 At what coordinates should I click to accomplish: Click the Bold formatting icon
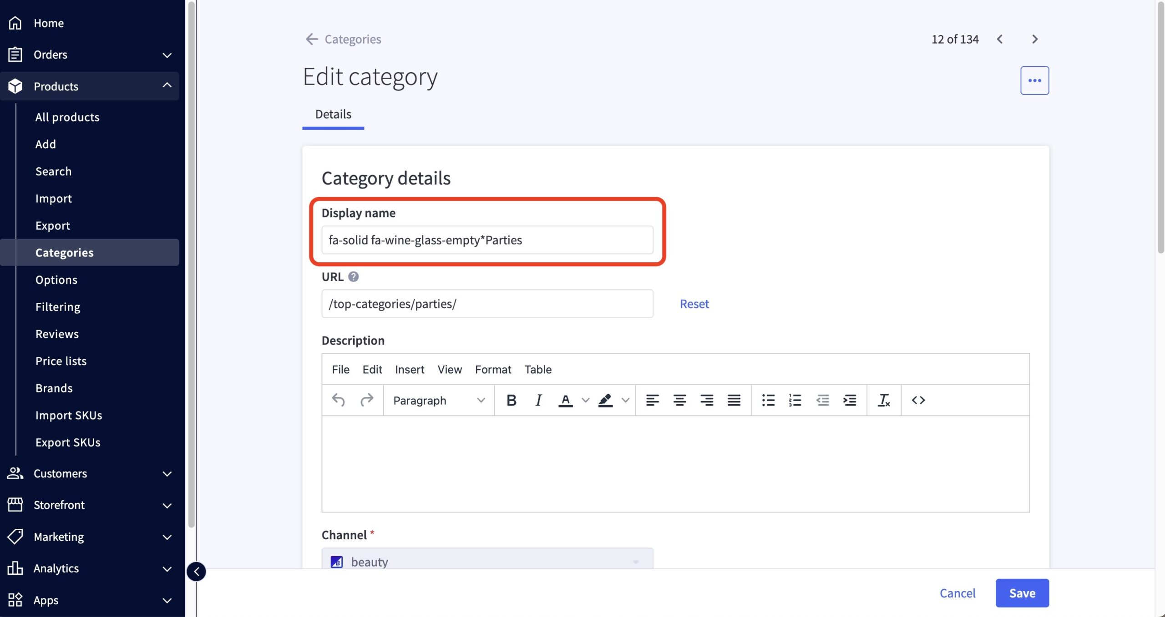[x=511, y=400]
